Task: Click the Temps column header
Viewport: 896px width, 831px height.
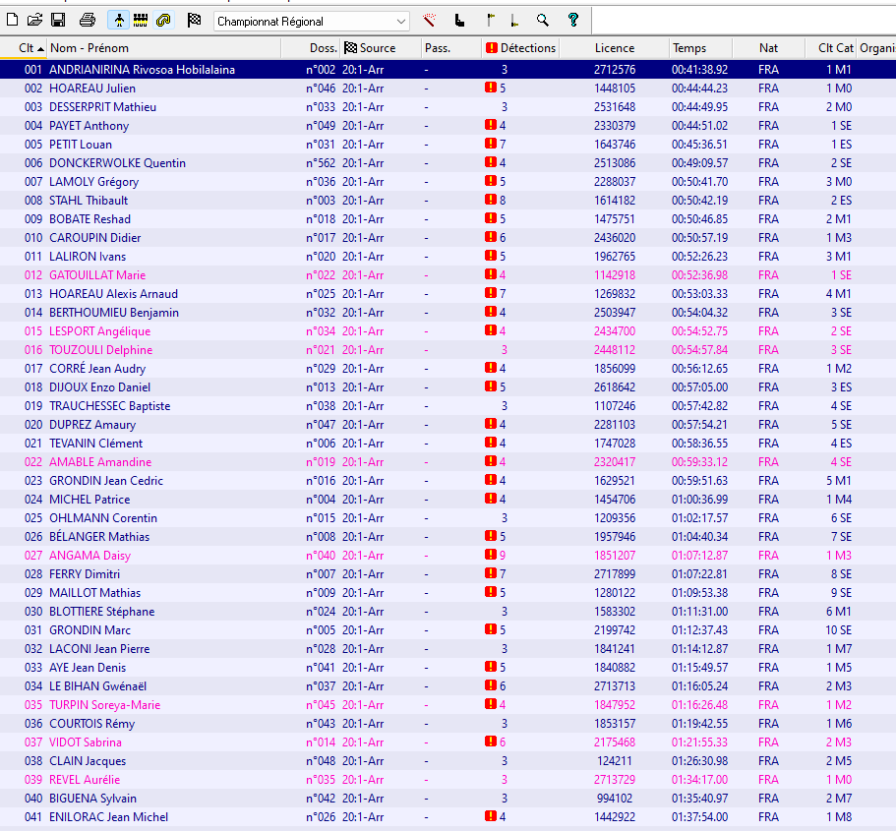Action: pos(701,48)
